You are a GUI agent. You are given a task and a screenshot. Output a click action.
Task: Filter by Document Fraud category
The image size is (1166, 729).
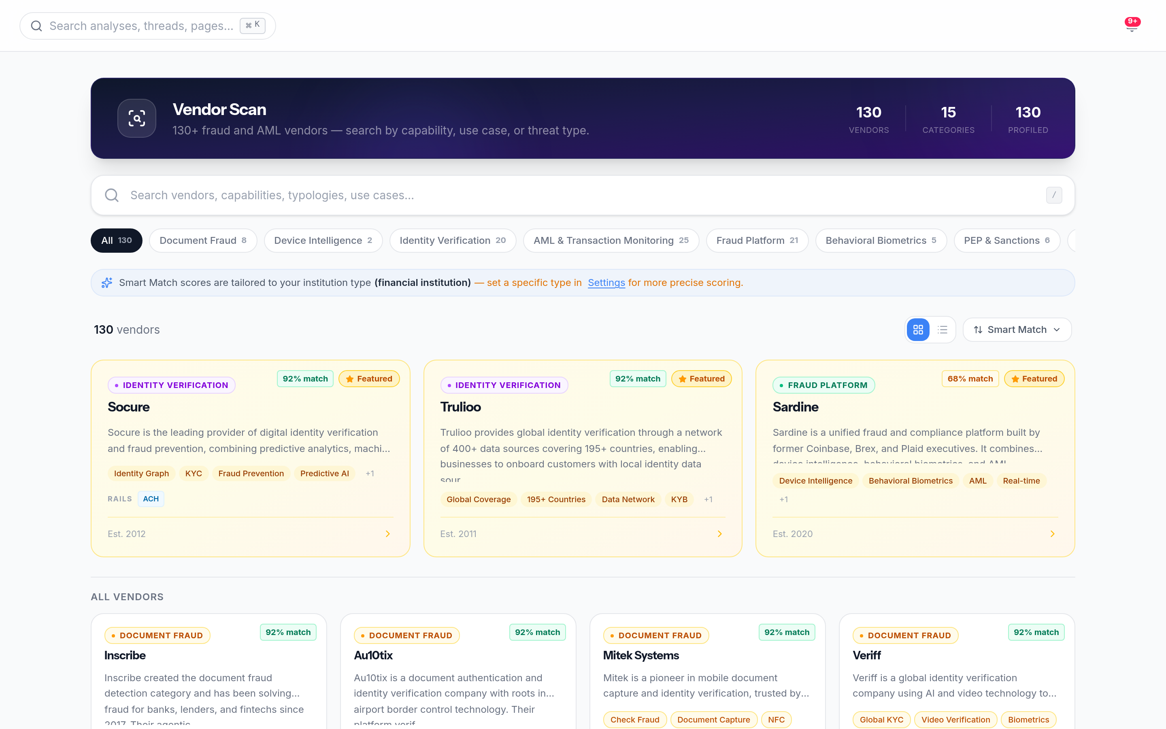(x=203, y=241)
